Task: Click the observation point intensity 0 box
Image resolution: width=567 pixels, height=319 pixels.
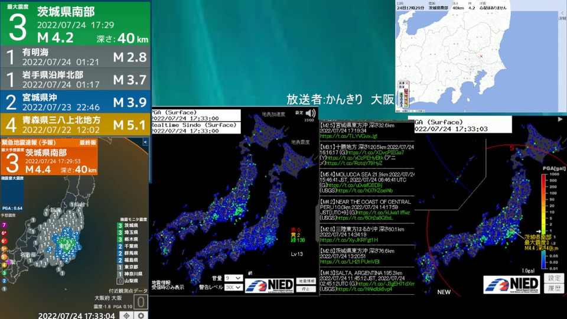Action: click(141, 302)
